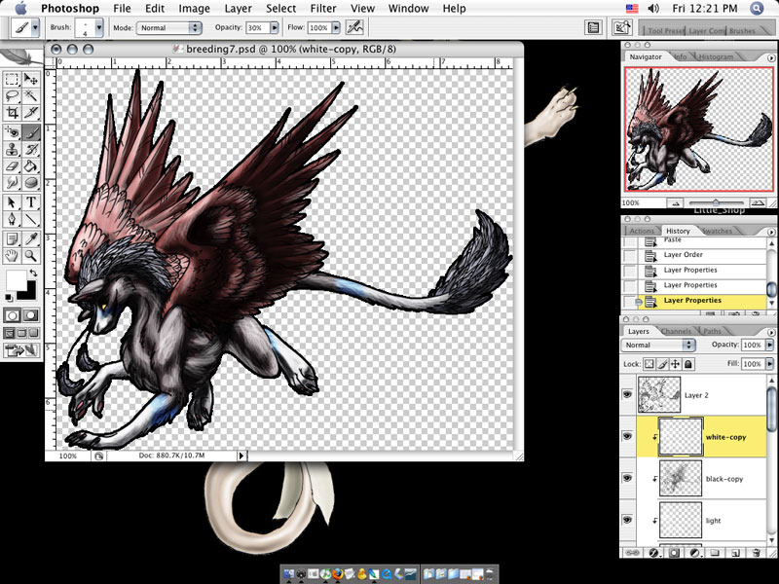Select the Type tool
This screenshot has height=584, width=779.
tap(31, 202)
